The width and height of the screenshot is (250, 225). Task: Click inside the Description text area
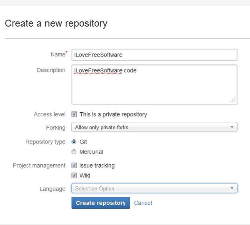[154, 84]
